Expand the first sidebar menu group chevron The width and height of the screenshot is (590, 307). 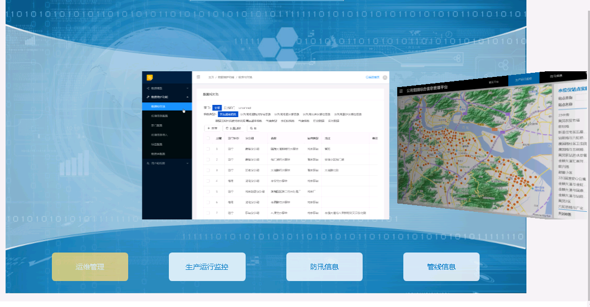[188, 88]
